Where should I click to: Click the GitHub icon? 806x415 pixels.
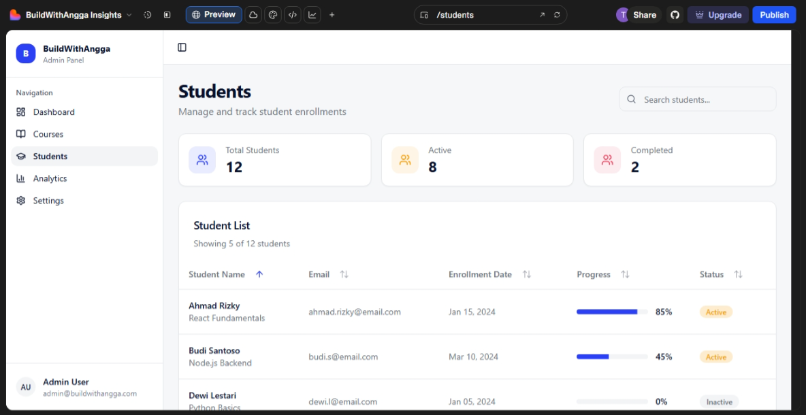click(x=675, y=15)
